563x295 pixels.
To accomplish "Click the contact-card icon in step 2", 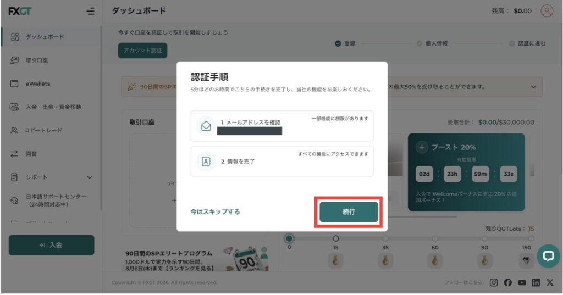I will tap(206, 162).
